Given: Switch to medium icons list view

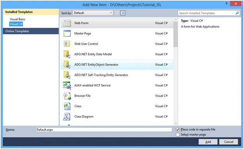Looking at the screenshot, I should coord(123,13).
